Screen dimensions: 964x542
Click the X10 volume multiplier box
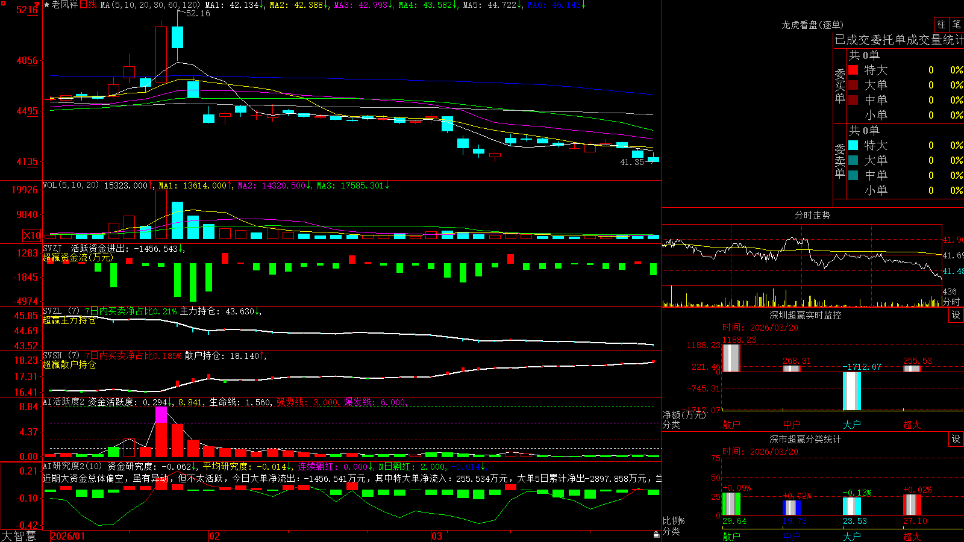pyautogui.click(x=32, y=235)
